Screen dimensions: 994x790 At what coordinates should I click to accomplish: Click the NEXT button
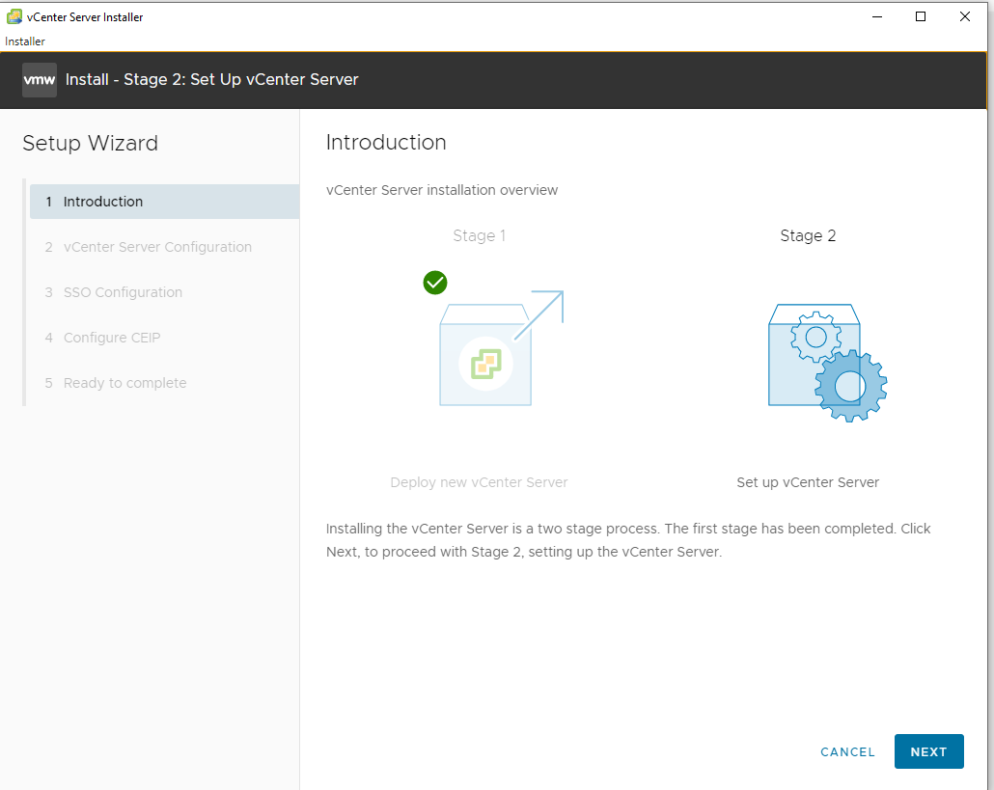(x=928, y=751)
